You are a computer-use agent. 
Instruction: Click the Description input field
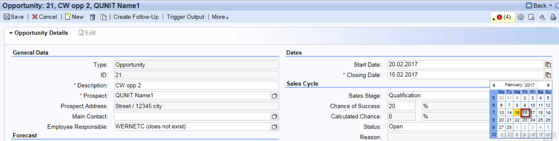[x=196, y=85]
